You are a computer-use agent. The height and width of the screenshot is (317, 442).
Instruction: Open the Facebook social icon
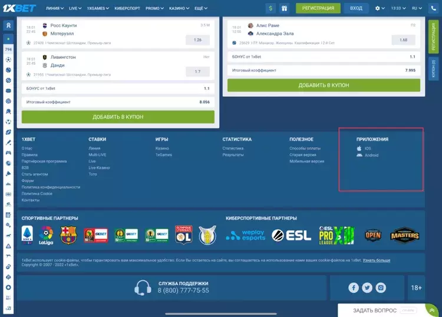point(354,288)
